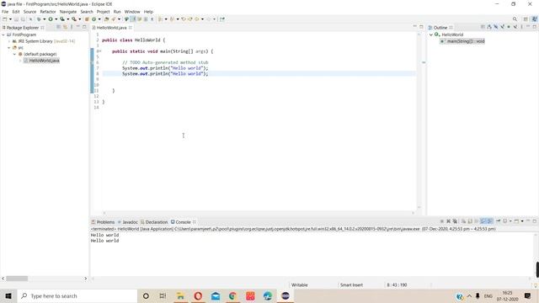Viewport: 539px width, 303px height.
Task: Select the Java perspective icon
Action: (x=535, y=19)
